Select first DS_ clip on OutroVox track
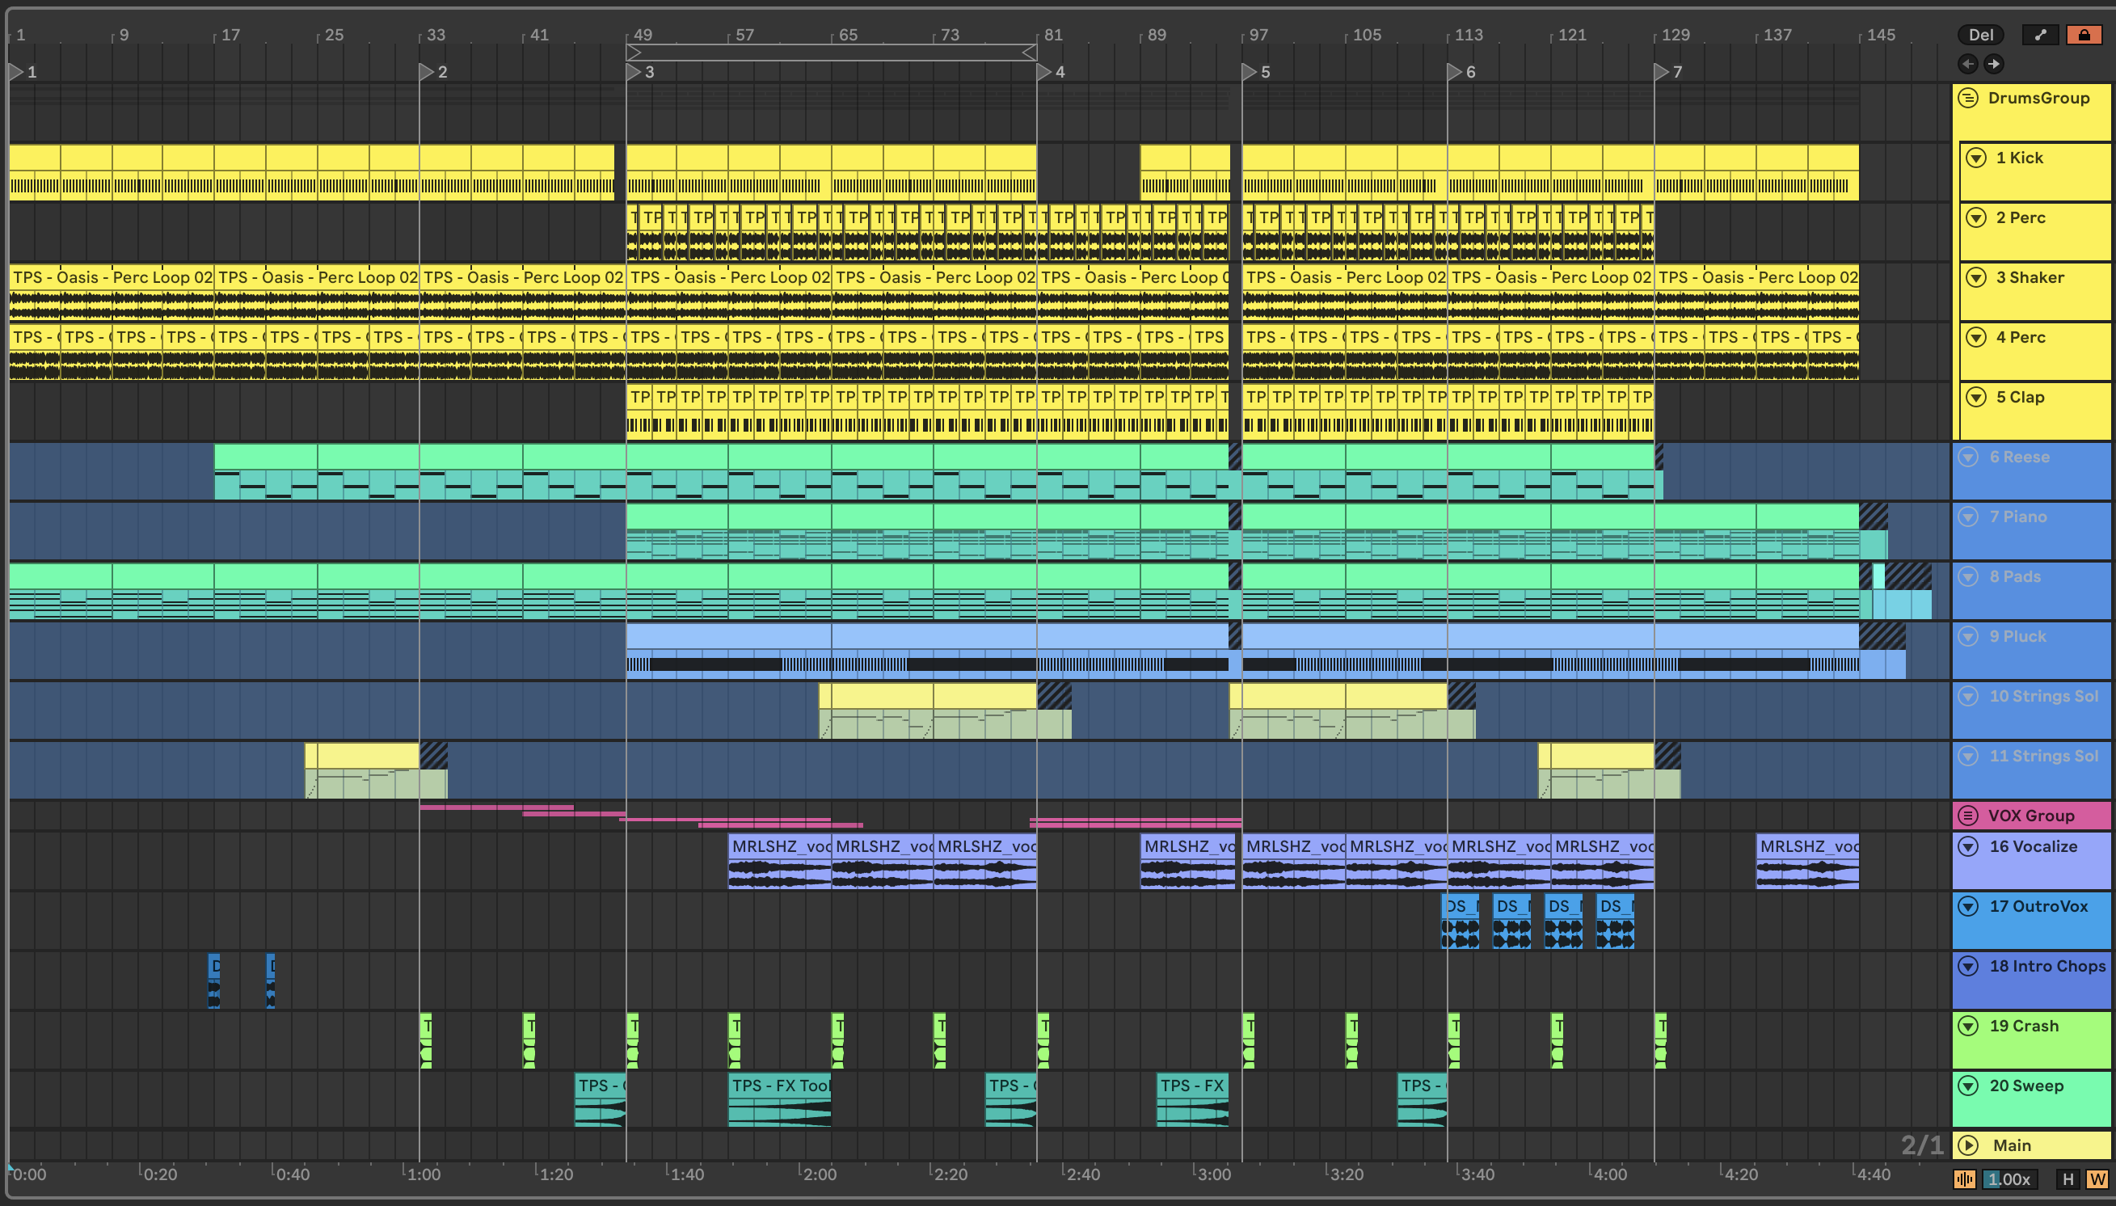The width and height of the screenshot is (2116, 1206). (x=1461, y=921)
